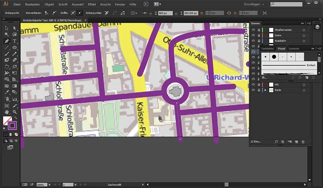Select the Line Segment tool
The width and height of the screenshot is (323, 188).
[x=6, y=47]
